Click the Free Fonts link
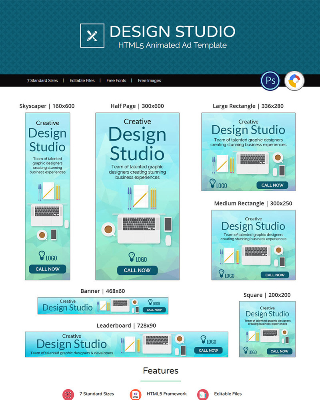This screenshot has height=400, width=320. [x=116, y=80]
